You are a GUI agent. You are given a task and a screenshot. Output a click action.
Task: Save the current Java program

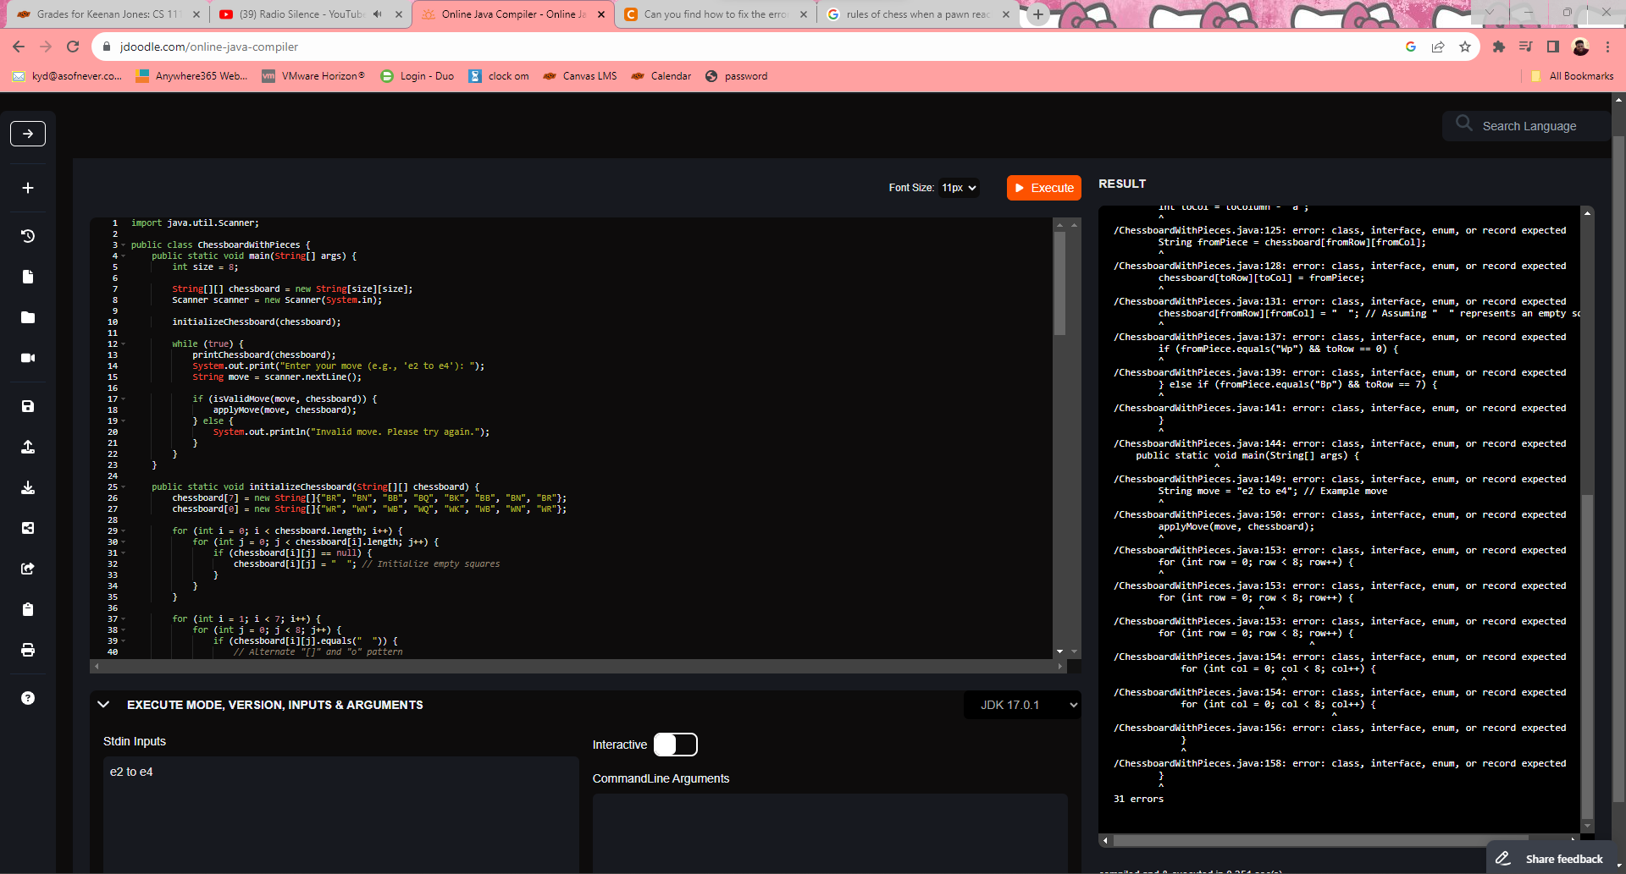[27, 406]
